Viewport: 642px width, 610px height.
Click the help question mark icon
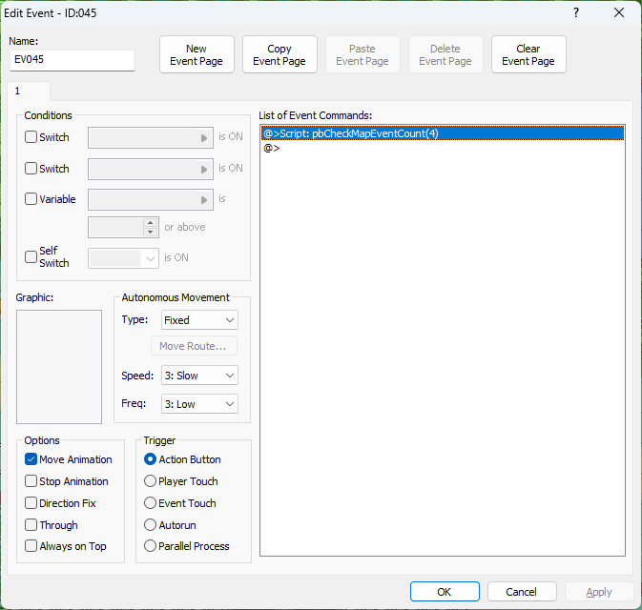(575, 13)
